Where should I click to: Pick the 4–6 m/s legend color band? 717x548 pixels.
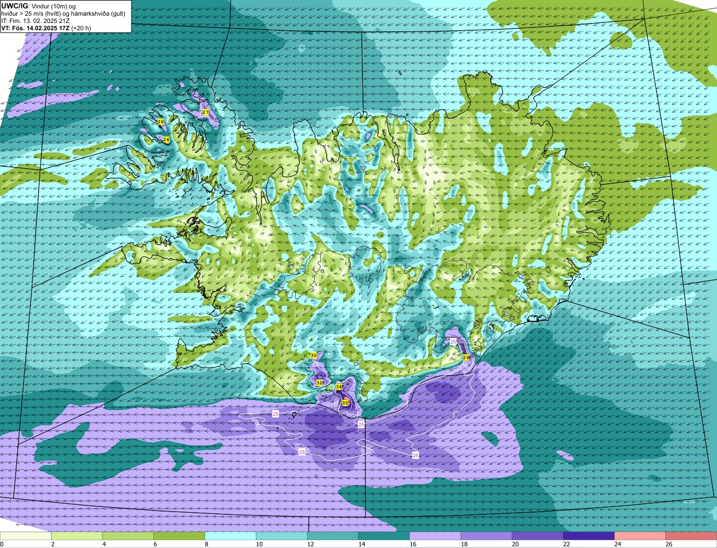128,536
